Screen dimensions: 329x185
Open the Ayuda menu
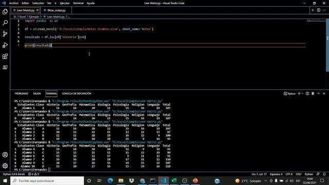(90, 3)
